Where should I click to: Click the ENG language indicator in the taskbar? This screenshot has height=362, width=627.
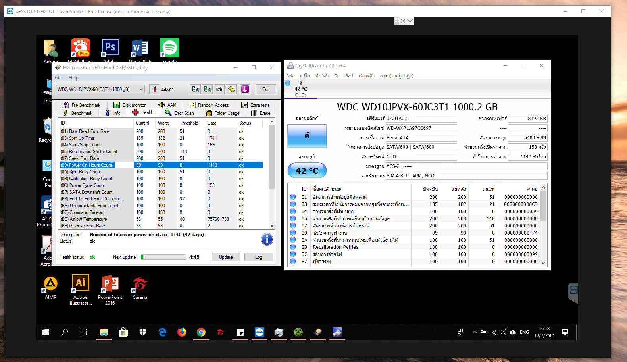[x=524, y=332]
